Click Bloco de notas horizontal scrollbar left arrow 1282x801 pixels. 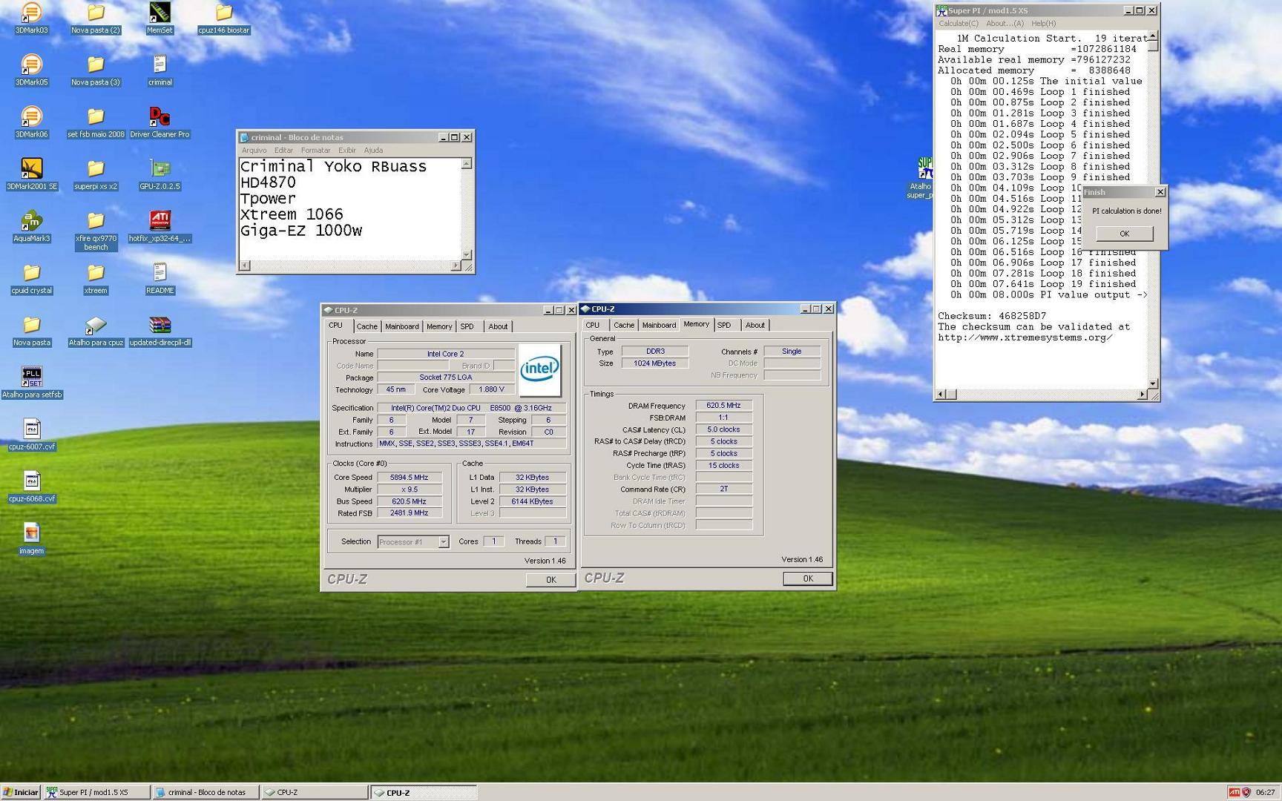pos(245,266)
